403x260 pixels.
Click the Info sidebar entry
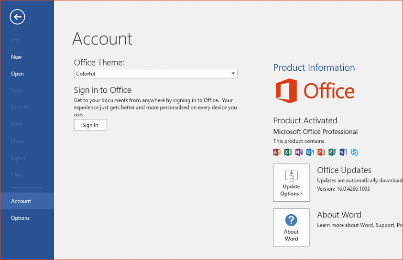click(16, 40)
